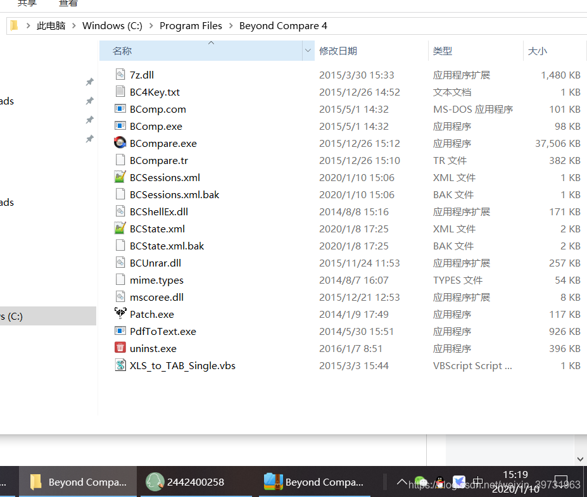The height and width of the screenshot is (497, 587).
Task: Click the PdfToText.exe application icon
Action: coord(120,331)
